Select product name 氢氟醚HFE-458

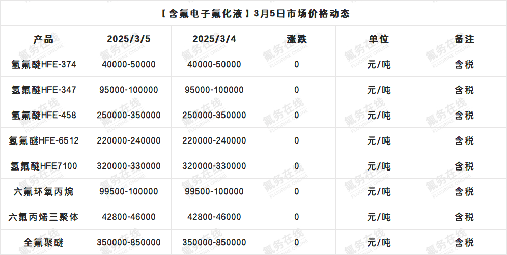pos(44,115)
